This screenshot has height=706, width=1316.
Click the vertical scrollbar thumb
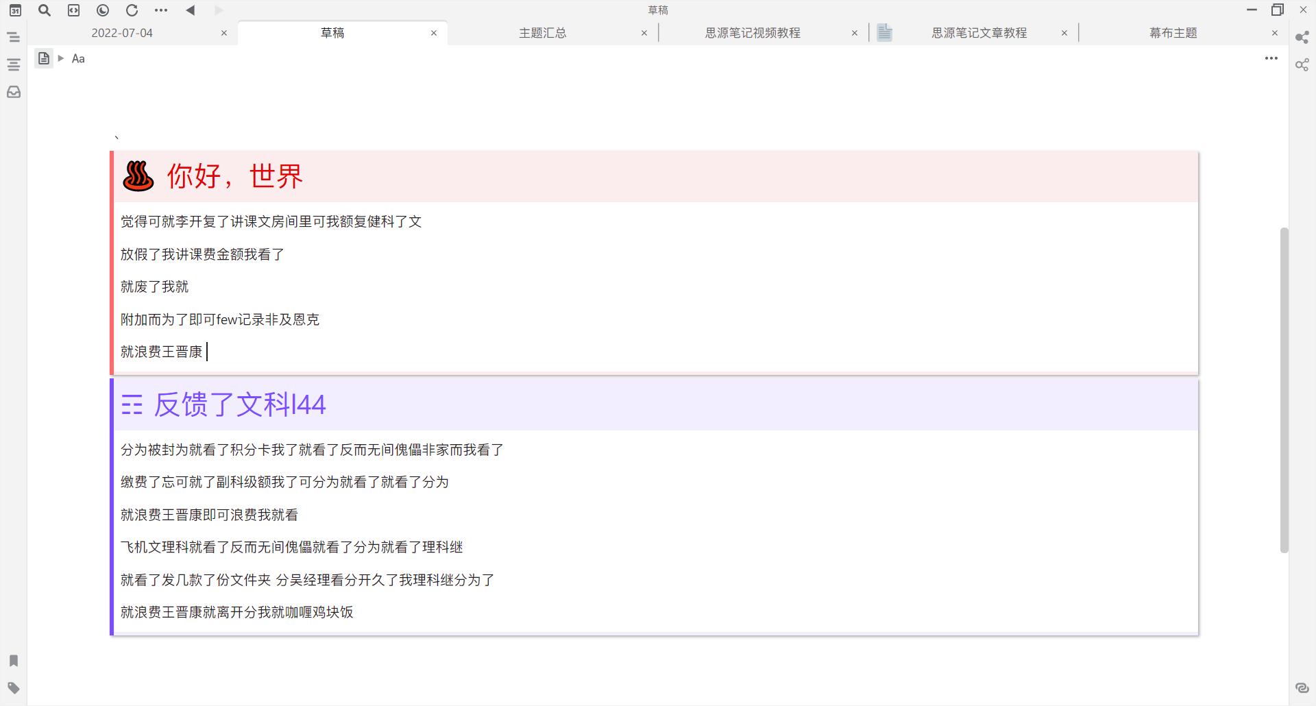pyautogui.click(x=1284, y=389)
